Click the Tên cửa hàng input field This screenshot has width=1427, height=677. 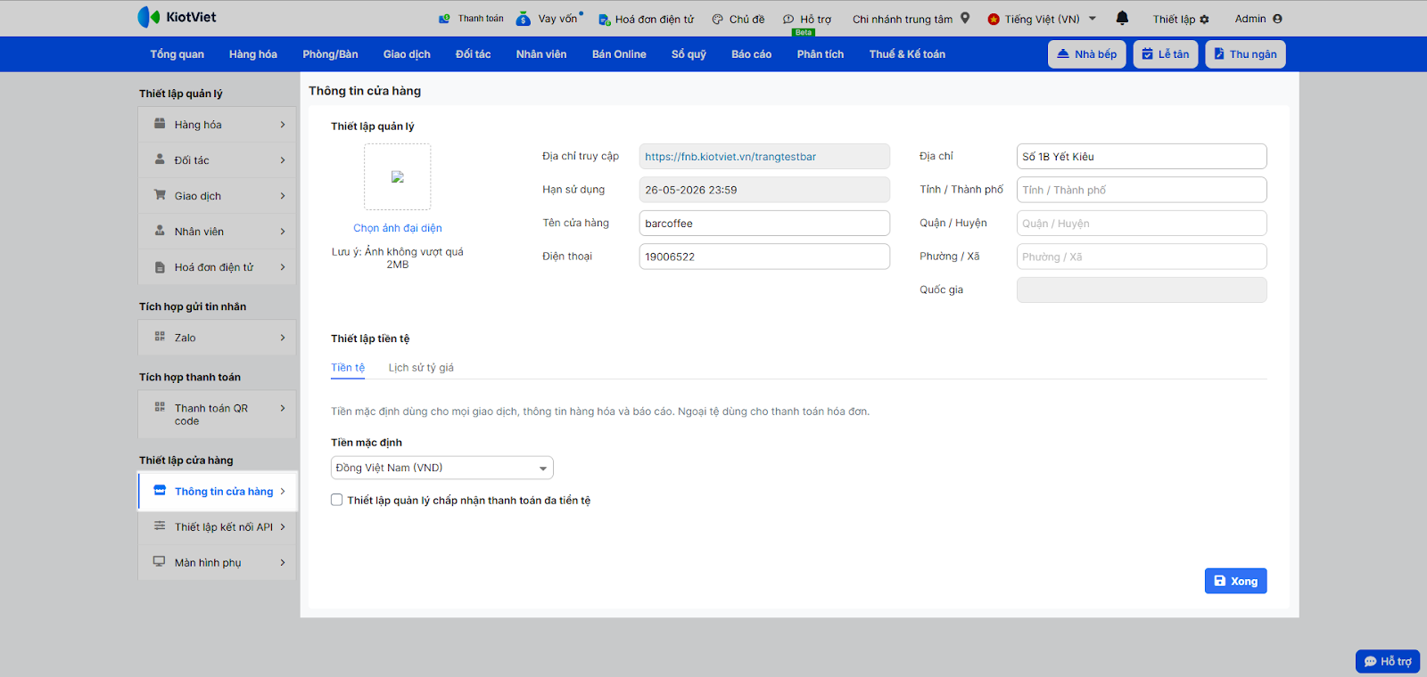(x=764, y=224)
